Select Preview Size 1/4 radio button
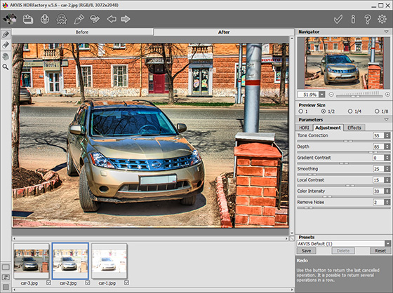 [350, 111]
